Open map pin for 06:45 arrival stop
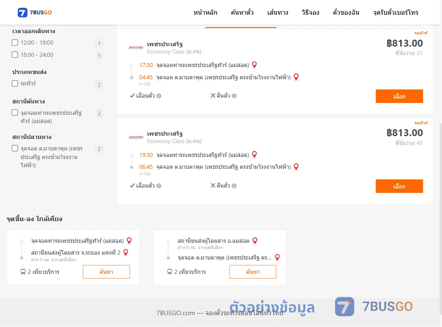 (x=296, y=167)
